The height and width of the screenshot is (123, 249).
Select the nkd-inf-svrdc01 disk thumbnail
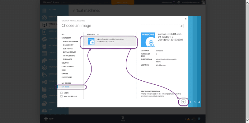(x=91, y=41)
